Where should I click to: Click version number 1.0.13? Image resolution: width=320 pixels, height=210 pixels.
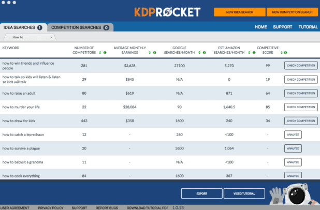coord(178,207)
